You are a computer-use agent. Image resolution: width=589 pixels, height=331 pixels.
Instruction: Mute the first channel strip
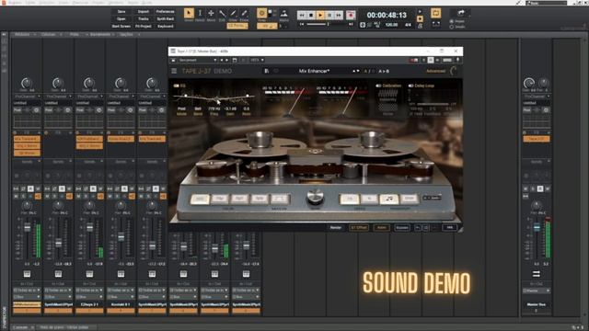pos(17,196)
